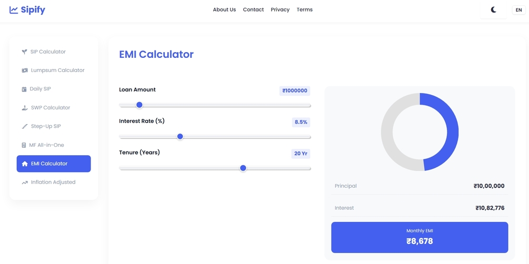Toggle dark mode with moon icon
This screenshot has width=529, height=264.
click(x=493, y=9)
